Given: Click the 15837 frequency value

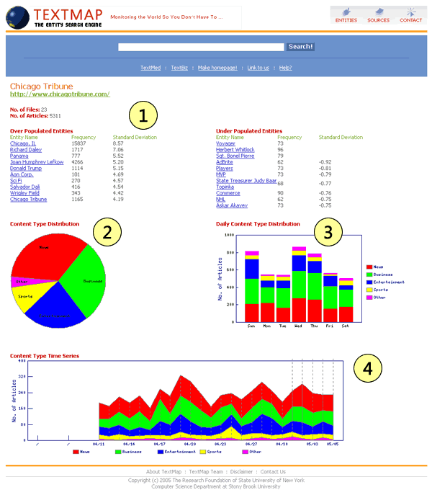Looking at the screenshot, I should coord(78,143).
